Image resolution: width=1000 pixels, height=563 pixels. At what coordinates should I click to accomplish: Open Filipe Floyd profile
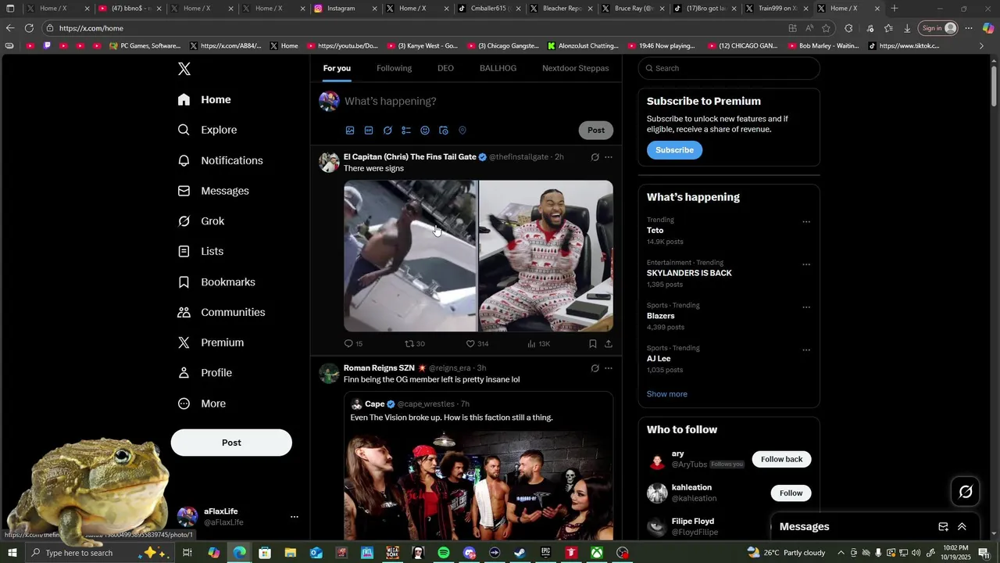(x=693, y=522)
